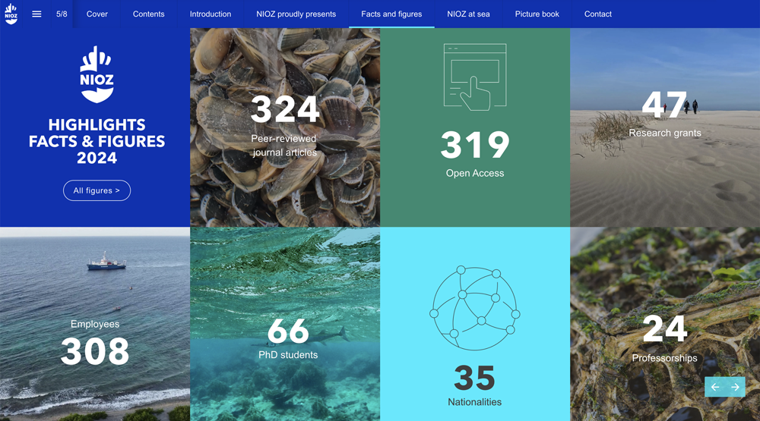Viewport: 760px width, 421px height.
Task: Select the NIOZ proudly presents tab
Action: [x=296, y=14]
